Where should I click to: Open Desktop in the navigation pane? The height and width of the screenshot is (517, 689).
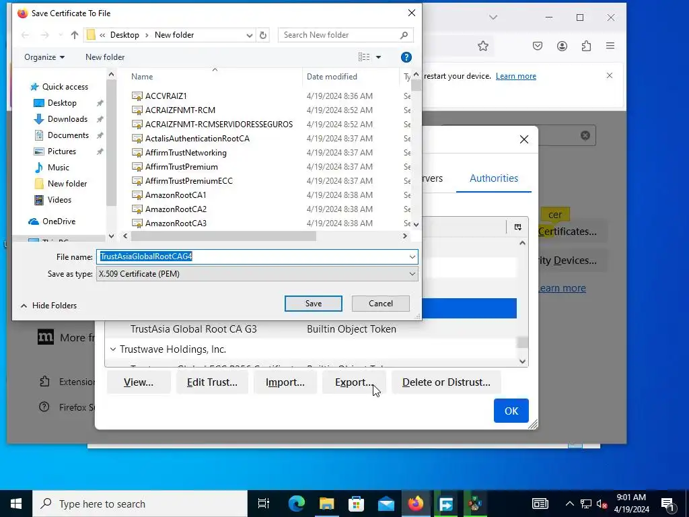(62, 103)
